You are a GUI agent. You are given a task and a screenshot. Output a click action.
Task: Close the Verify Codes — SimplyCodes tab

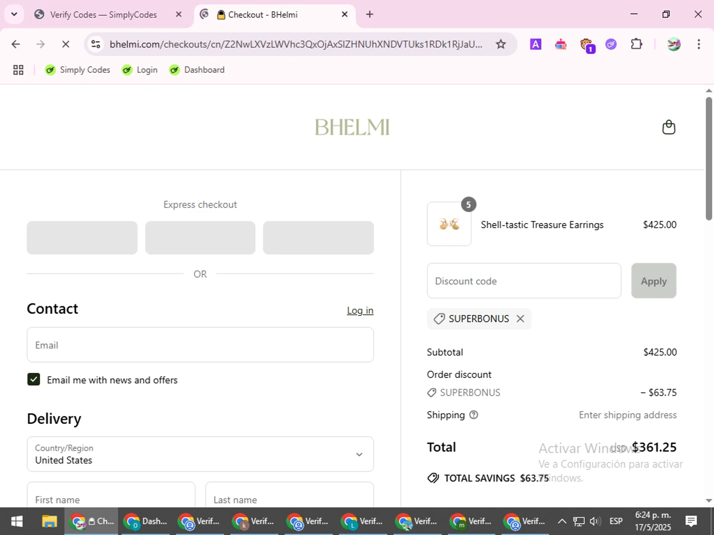178,14
